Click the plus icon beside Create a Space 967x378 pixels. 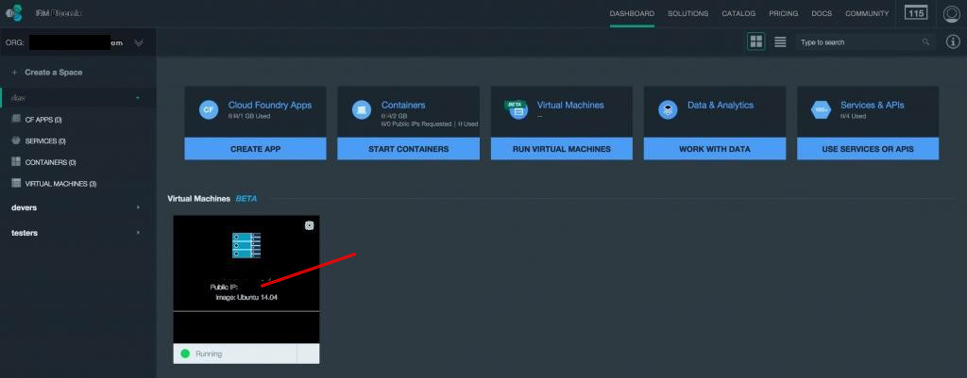pyautogui.click(x=14, y=72)
